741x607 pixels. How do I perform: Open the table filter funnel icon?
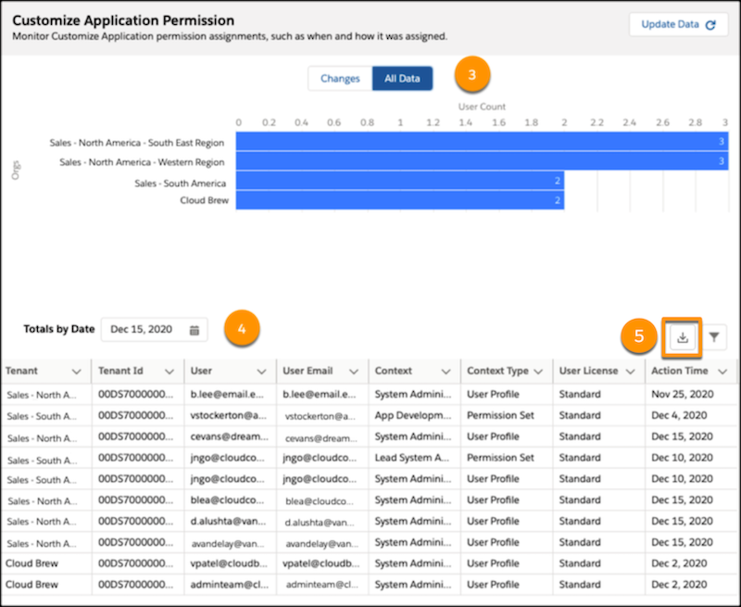point(714,337)
